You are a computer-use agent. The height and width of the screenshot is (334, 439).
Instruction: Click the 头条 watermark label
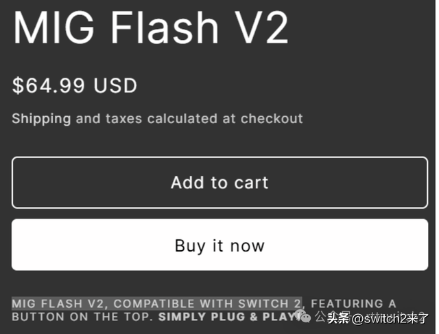[x=338, y=318]
